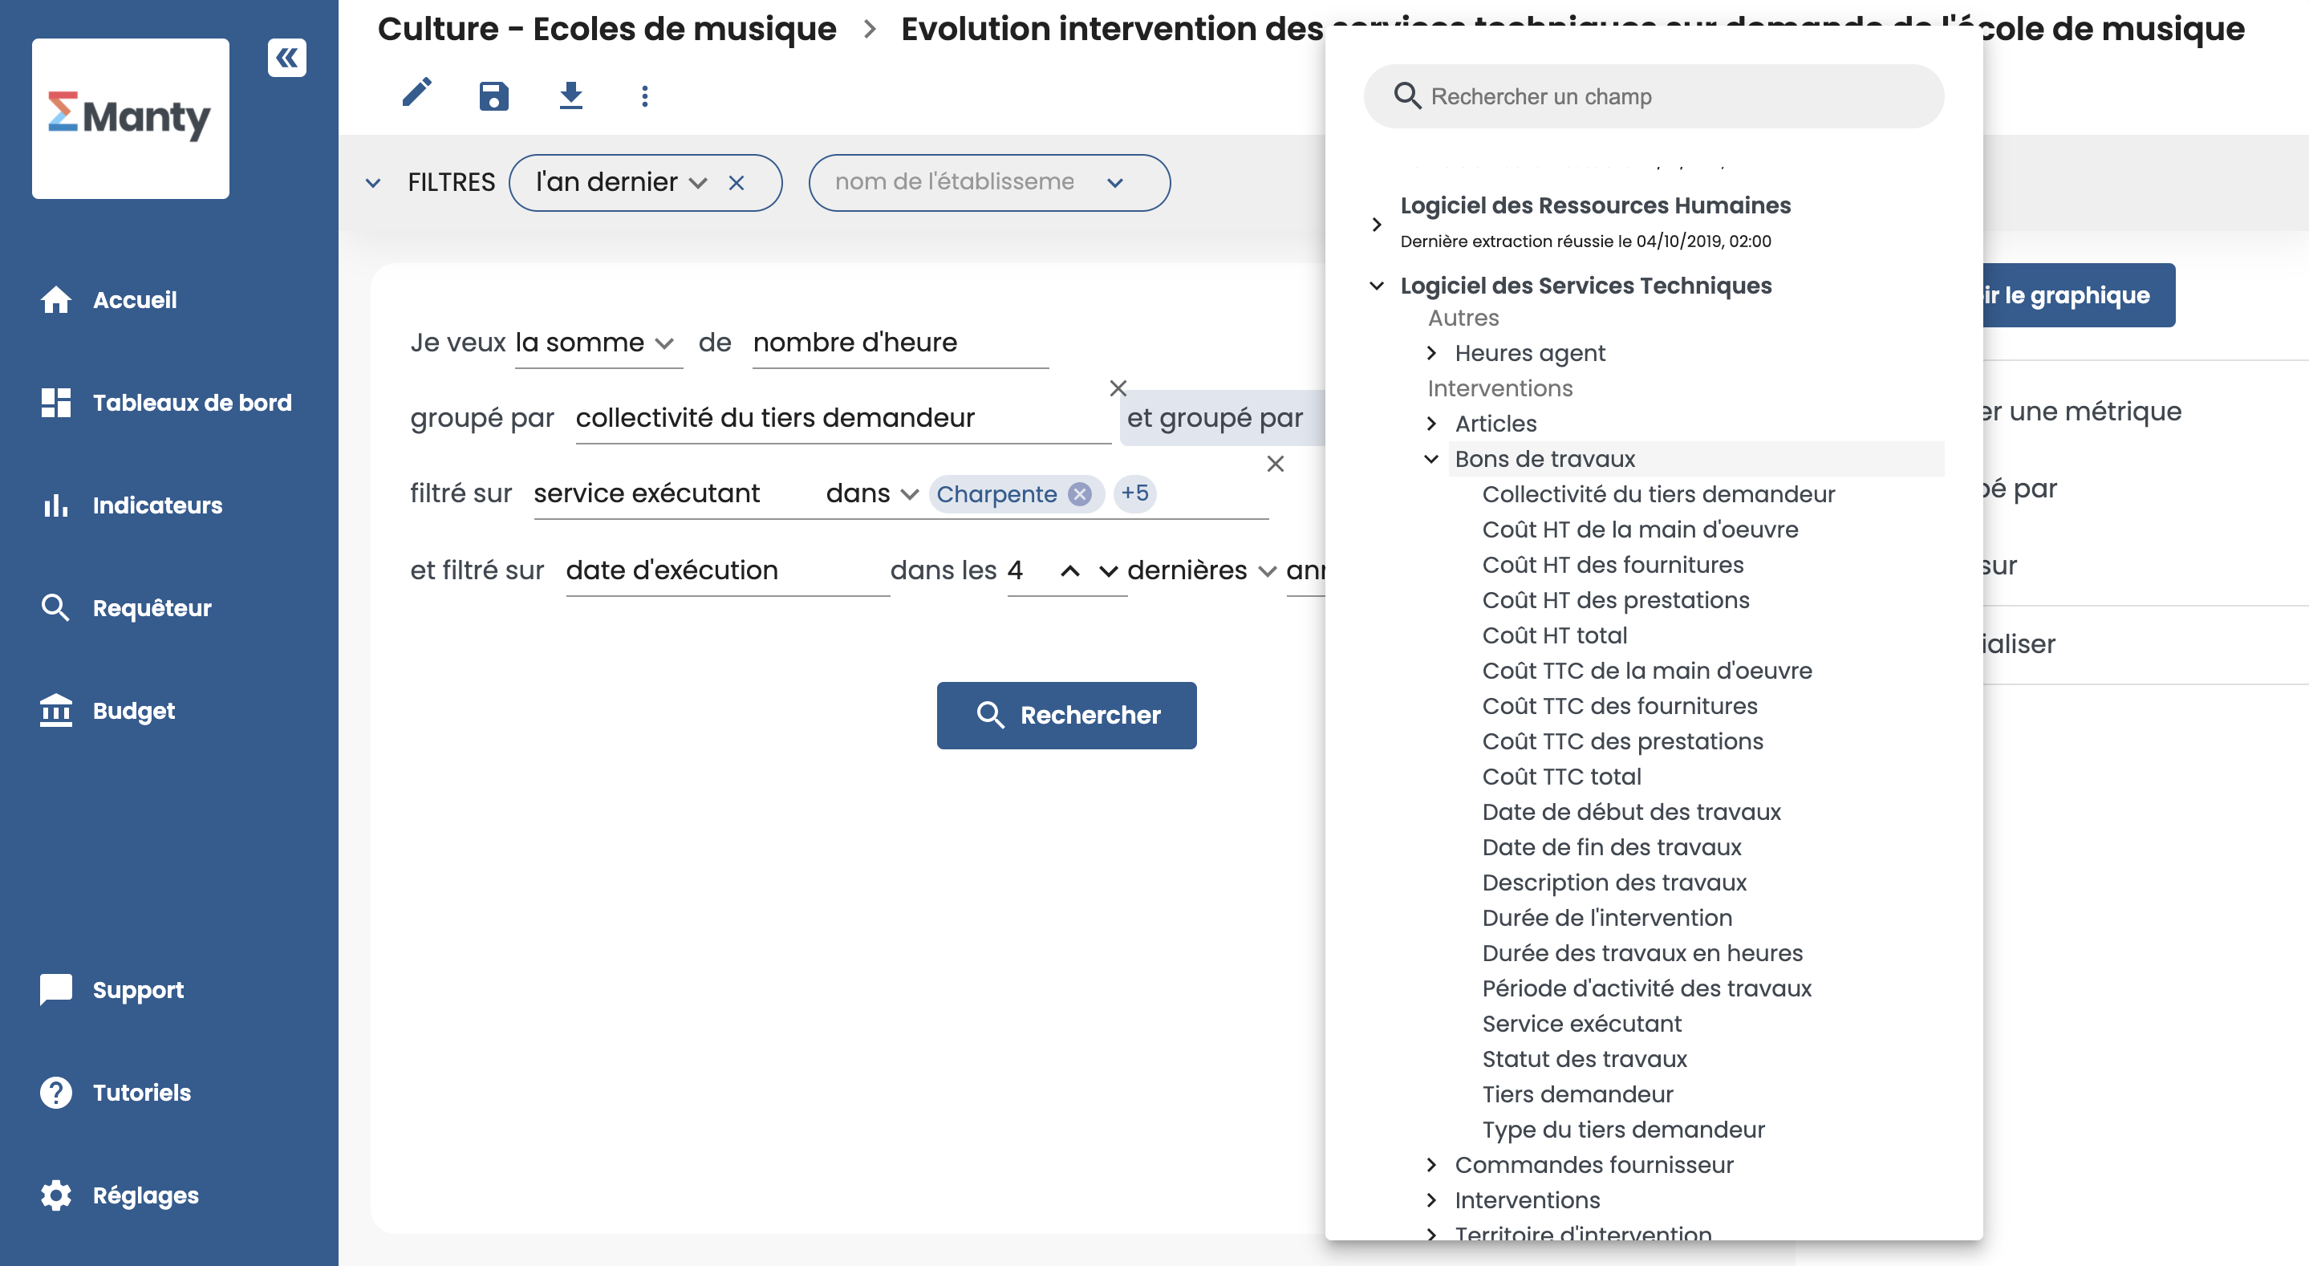Click the pencil edit icon
Screen dimensions: 2309x1266
417,93
